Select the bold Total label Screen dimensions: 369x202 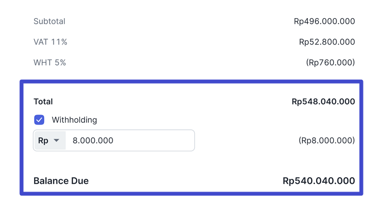(x=43, y=102)
